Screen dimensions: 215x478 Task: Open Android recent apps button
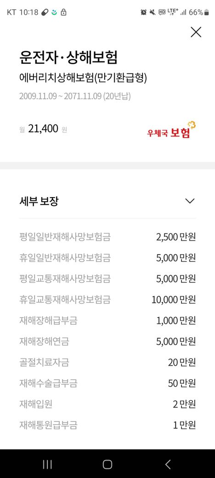(47, 464)
